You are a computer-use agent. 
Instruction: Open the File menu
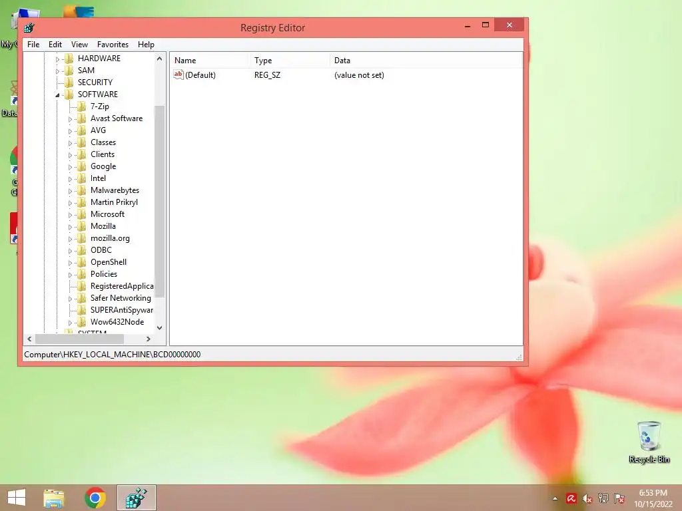pyautogui.click(x=33, y=45)
